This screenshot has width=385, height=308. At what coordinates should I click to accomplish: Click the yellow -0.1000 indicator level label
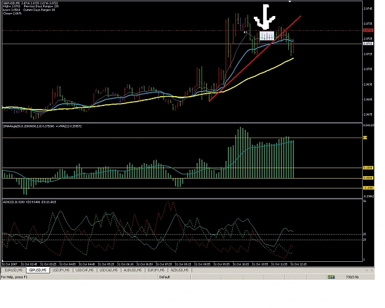(368, 188)
